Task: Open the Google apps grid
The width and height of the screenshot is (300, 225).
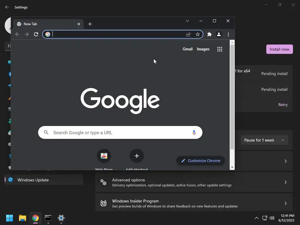Action: coord(220,49)
